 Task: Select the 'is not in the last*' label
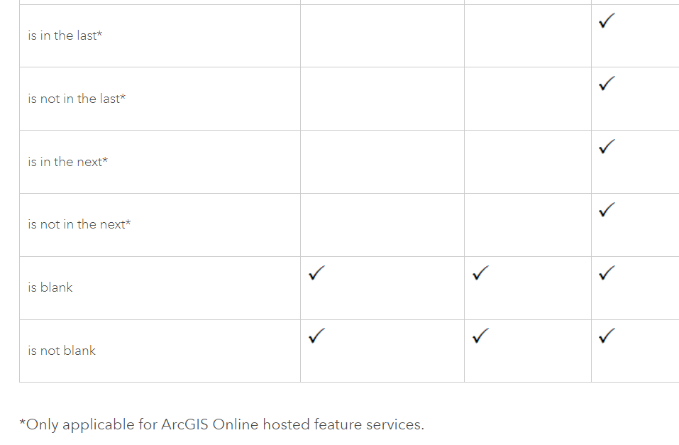pyautogui.click(x=77, y=99)
